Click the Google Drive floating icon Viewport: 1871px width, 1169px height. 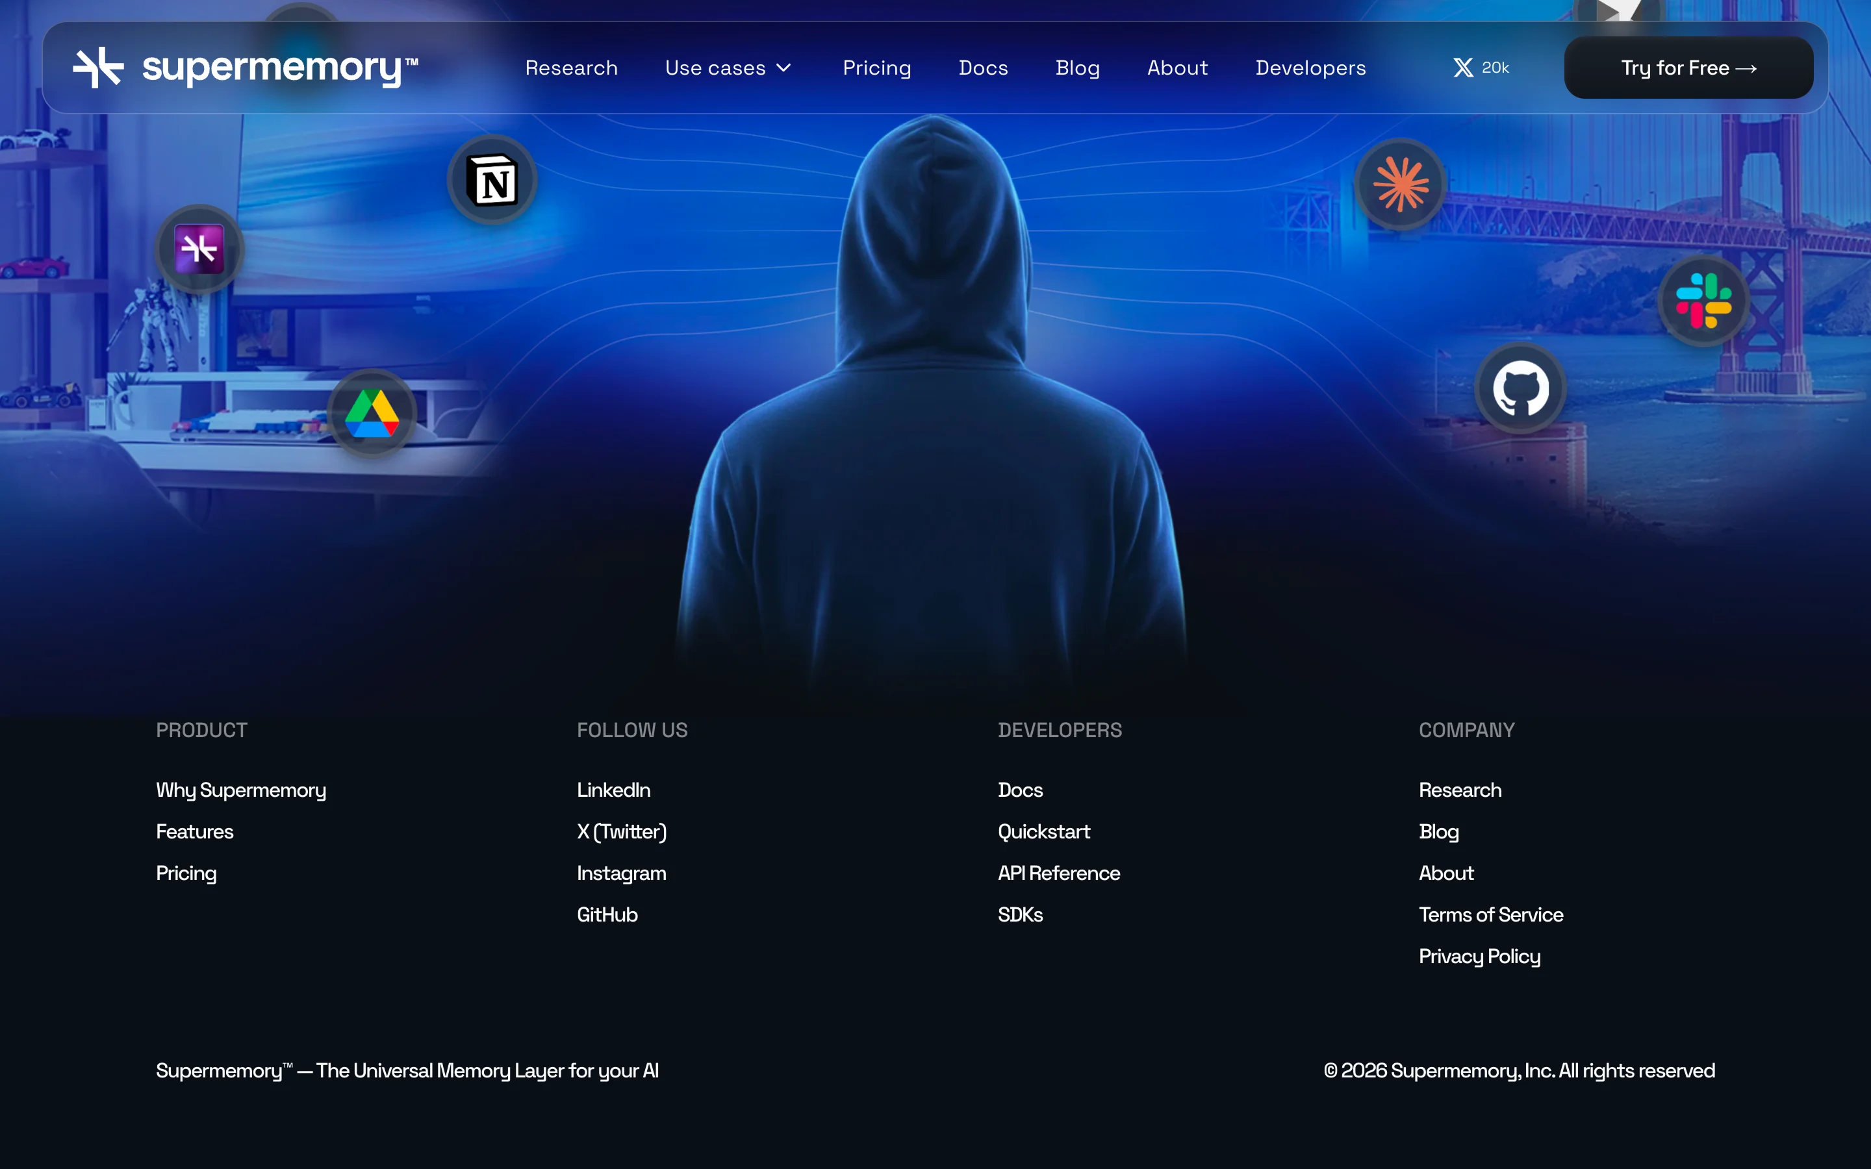click(x=372, y=414)
